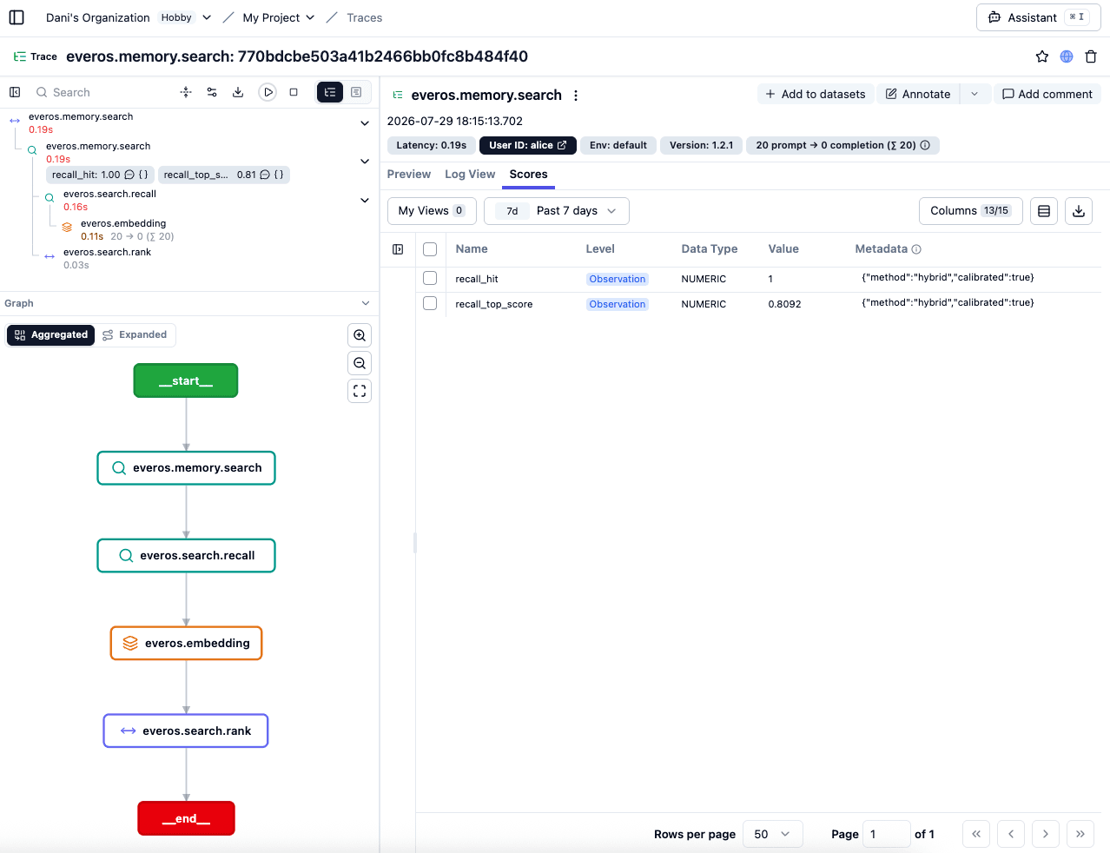
Task: Open the My Views dropdown
Action: click(x=432, y=211)
